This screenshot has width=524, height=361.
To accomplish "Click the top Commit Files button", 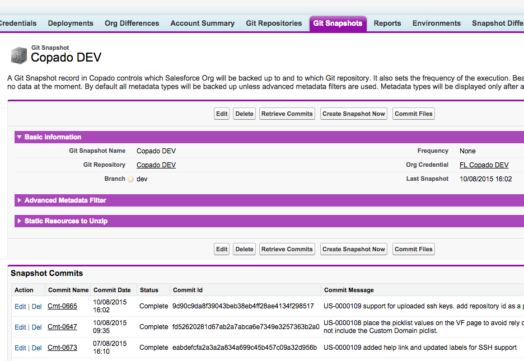I will [x=413, y=114].
